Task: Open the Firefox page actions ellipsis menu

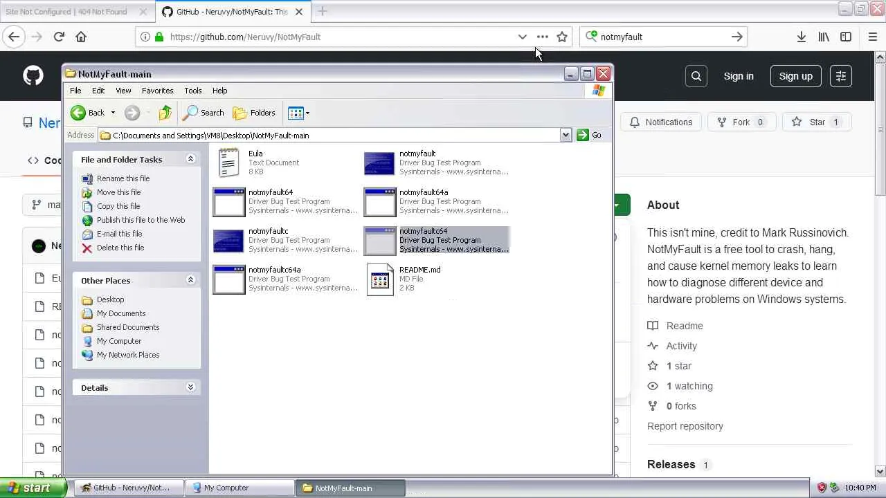Action: (x=543, y=37)
